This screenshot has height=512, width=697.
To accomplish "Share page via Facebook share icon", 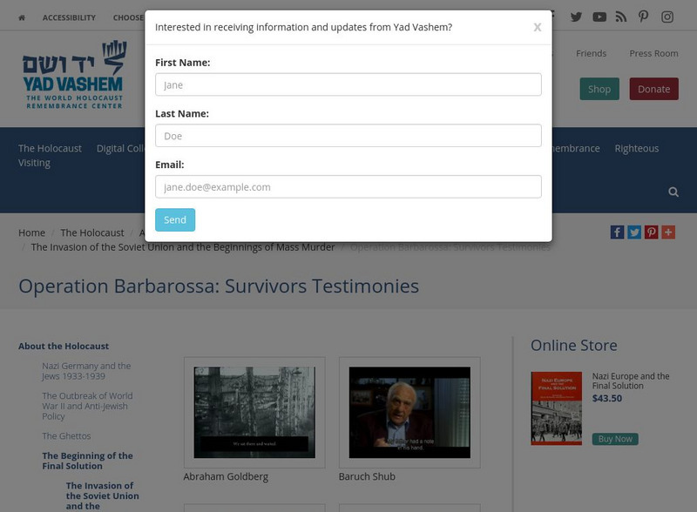I will [x=617, y=232].
